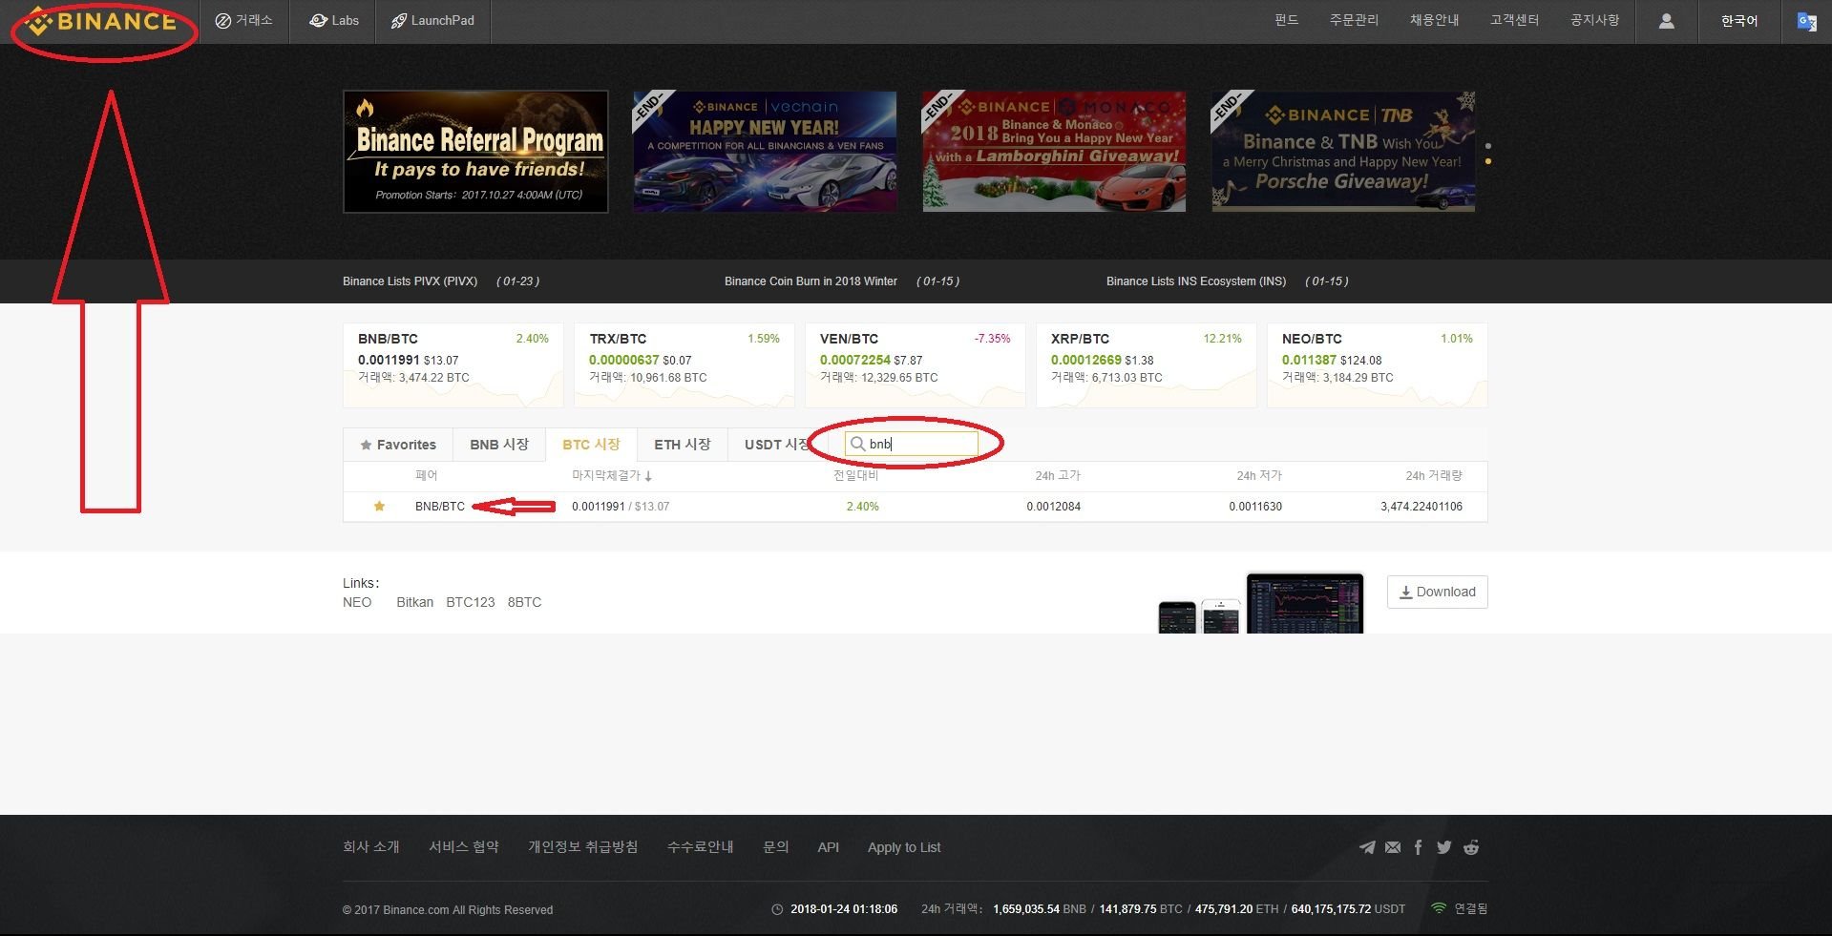Switch to the BNB 시장 tab
1832x936 pixels.
pos(499,445)
